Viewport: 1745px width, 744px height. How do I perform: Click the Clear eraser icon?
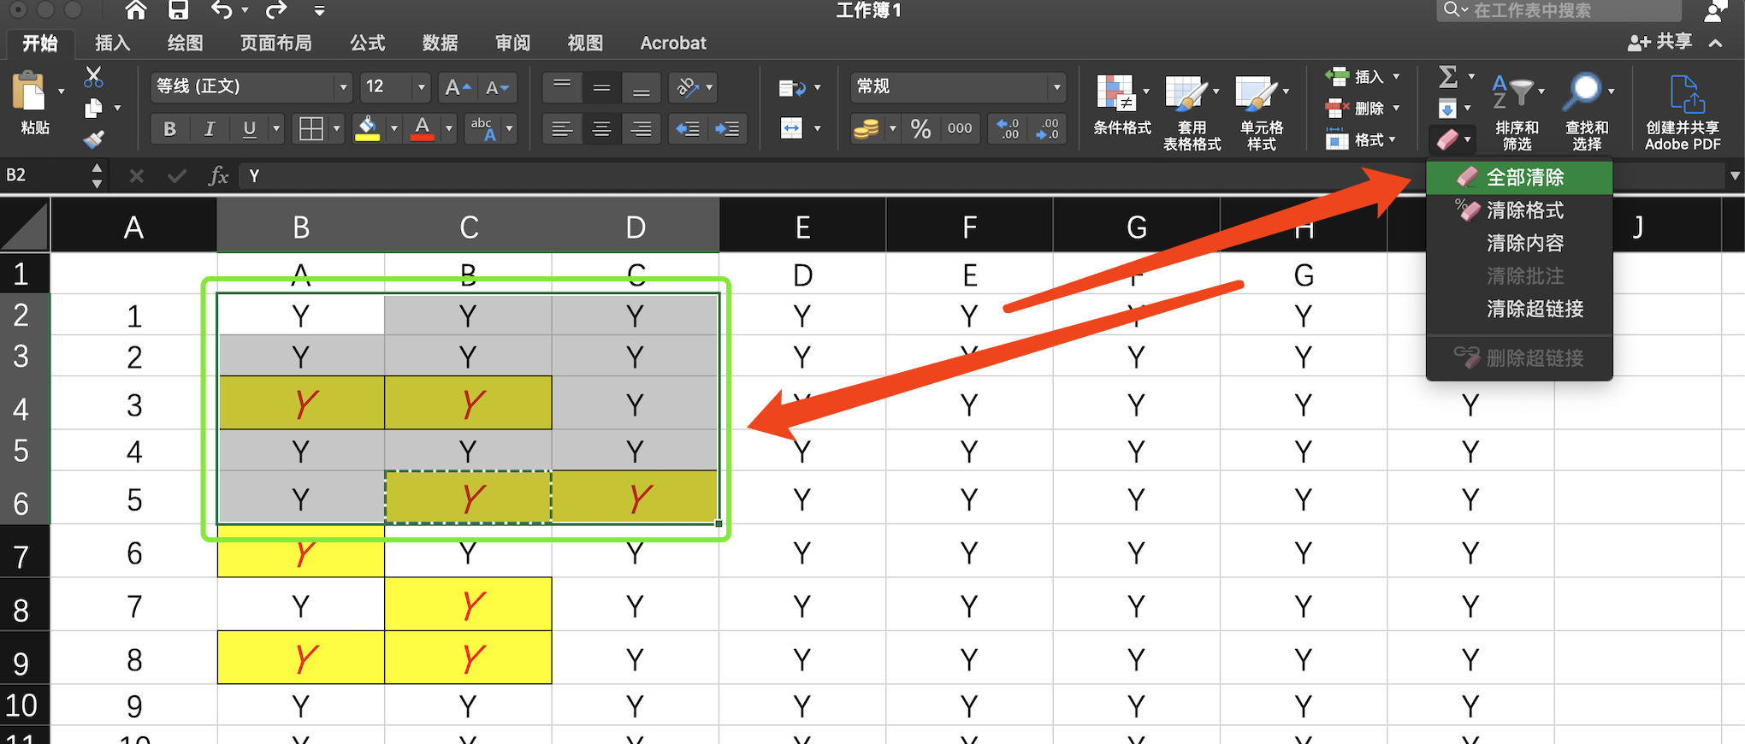(1447, 139)
